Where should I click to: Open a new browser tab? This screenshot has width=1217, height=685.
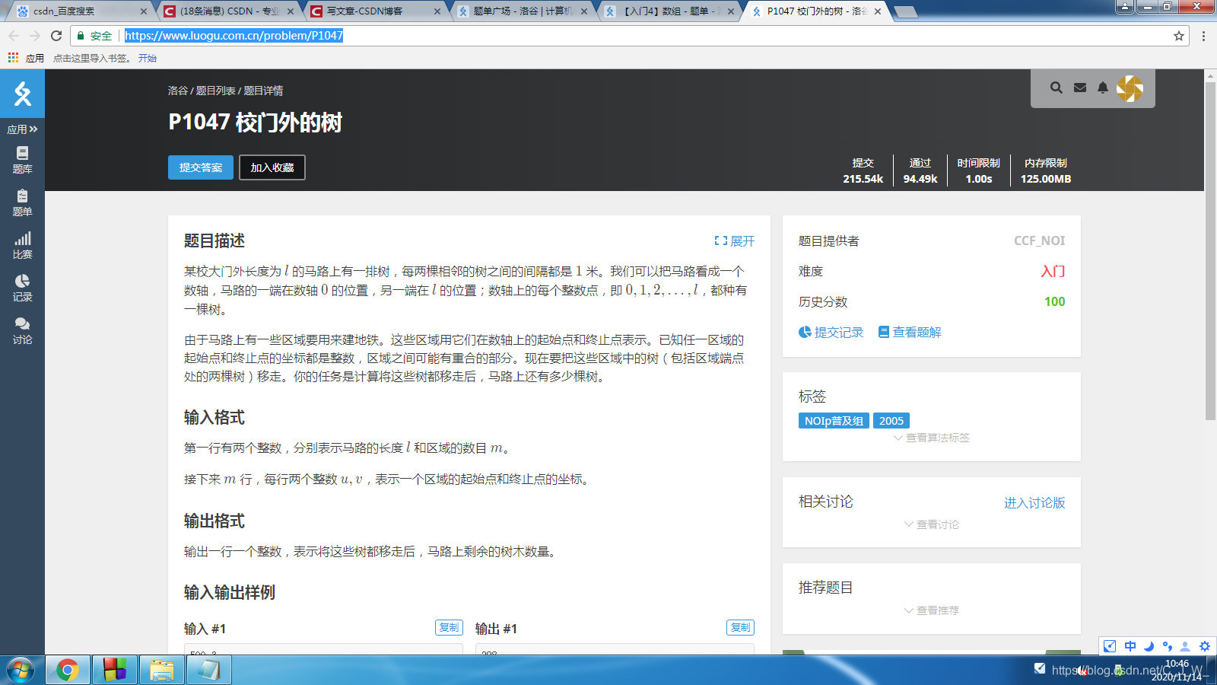coord(905,11)
